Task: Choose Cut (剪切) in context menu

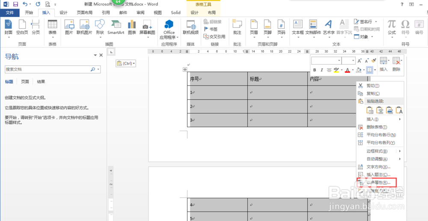Action: pos(380,86)
